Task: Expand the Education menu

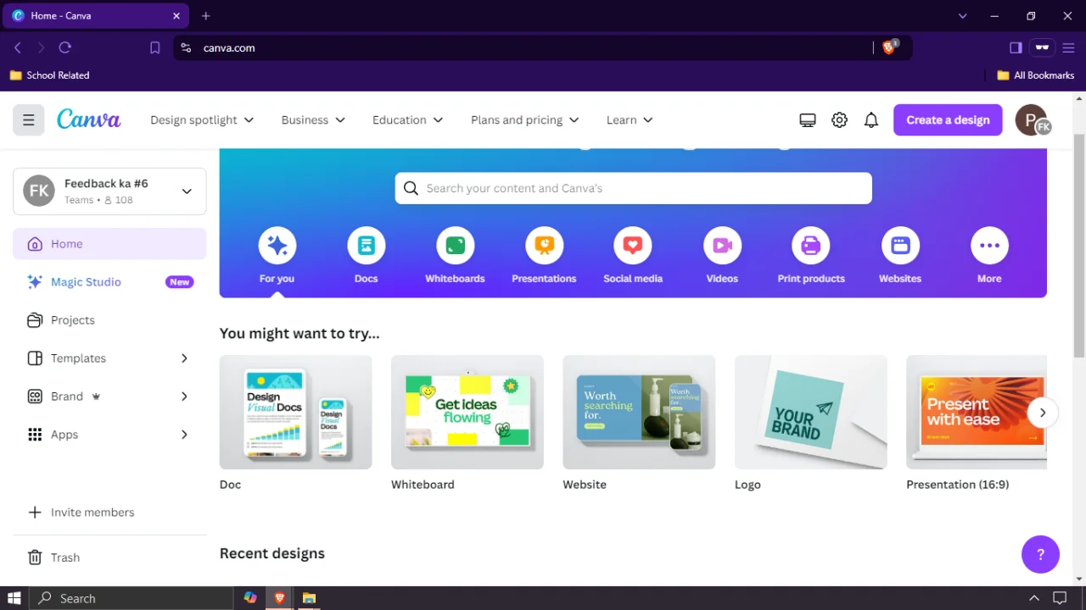Action: tap(407, 120)
